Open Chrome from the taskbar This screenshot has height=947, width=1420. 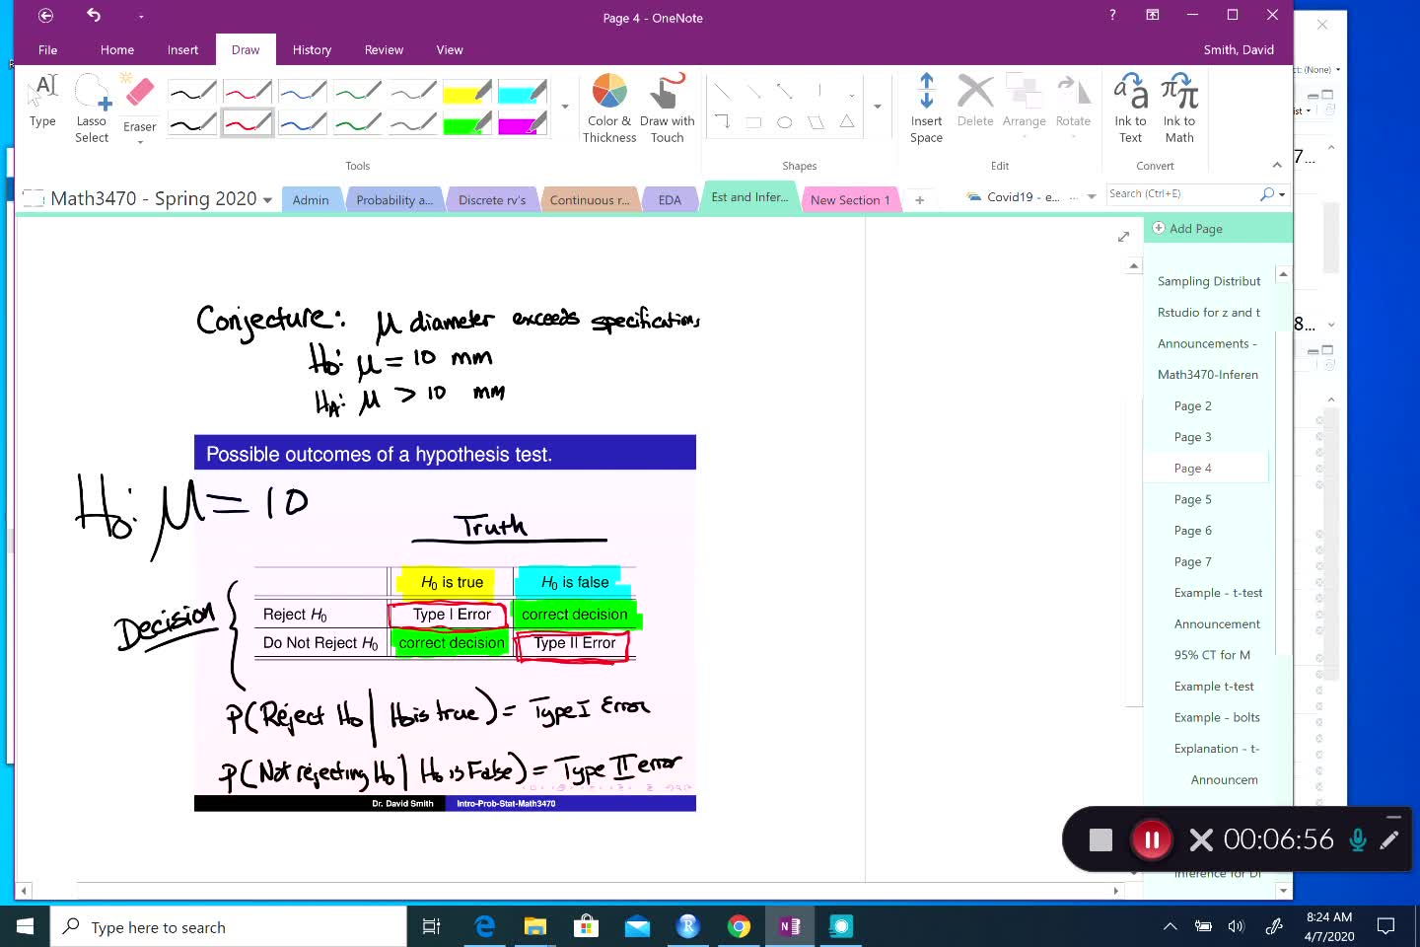click(739, 926)
